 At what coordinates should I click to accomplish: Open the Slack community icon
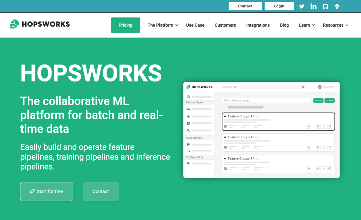tap(337, 6)
